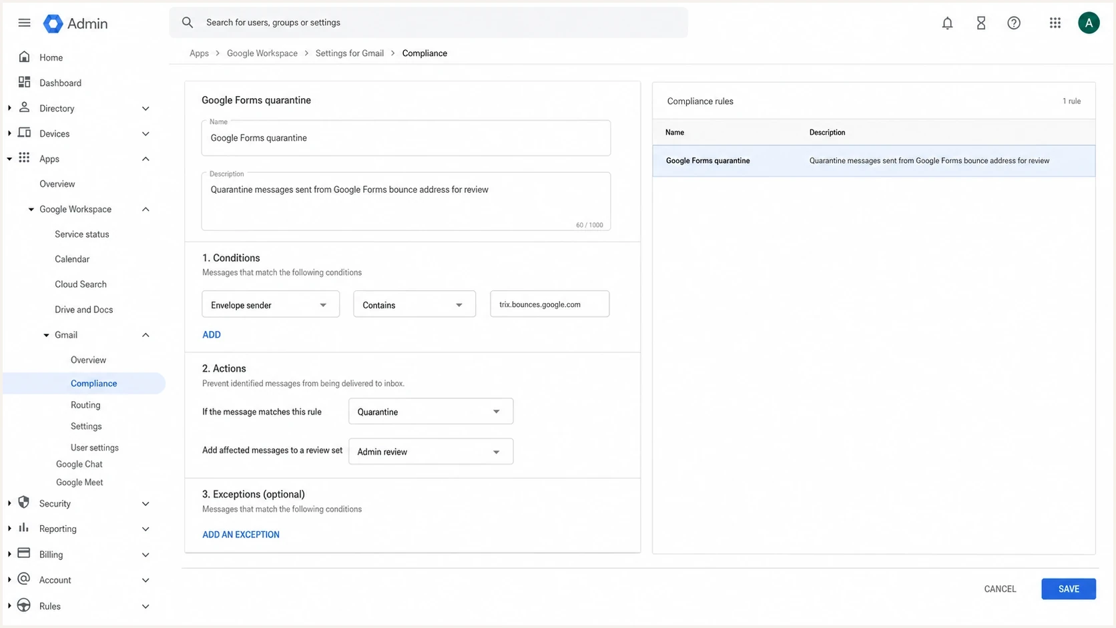Go to Apps breadcrumb link
1116x628 pixels.
click(199, 53)
